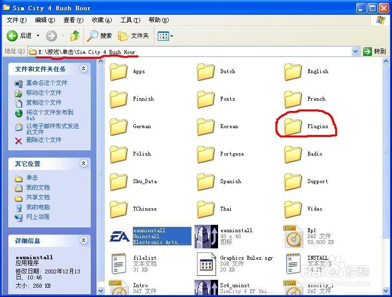Select the Radio folder icon

pos(293,154)
